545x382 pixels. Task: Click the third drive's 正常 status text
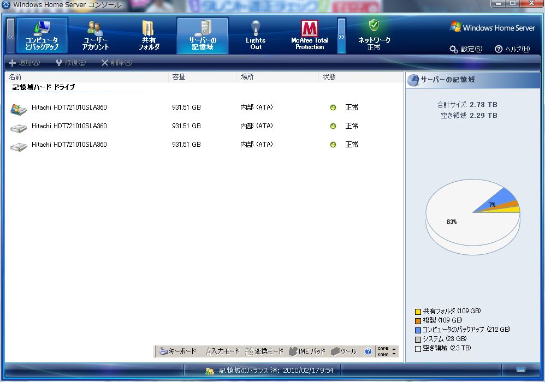(352, 145)
